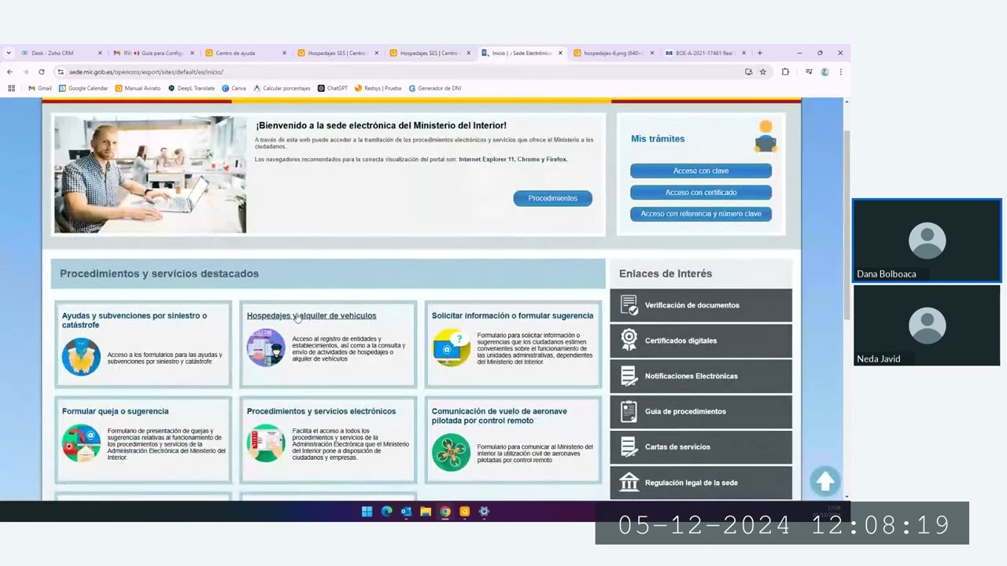The width and height of the screenshot is (1007, 566).
Task: Open the Canva bookmark
Action: point(234,88)
